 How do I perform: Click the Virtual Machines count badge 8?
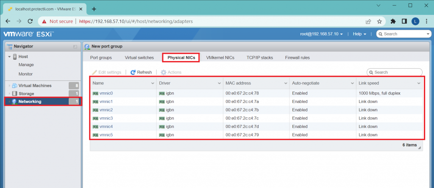pos(74,86)
